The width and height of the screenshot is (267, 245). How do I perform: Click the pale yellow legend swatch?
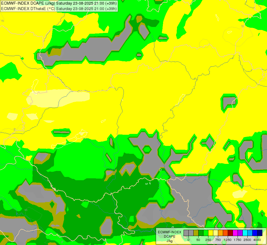click(x=215, y=233)
